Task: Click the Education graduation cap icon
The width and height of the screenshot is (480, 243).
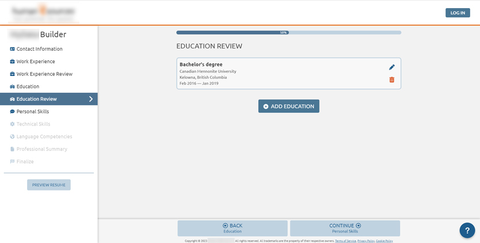Action: click(12, 86)
